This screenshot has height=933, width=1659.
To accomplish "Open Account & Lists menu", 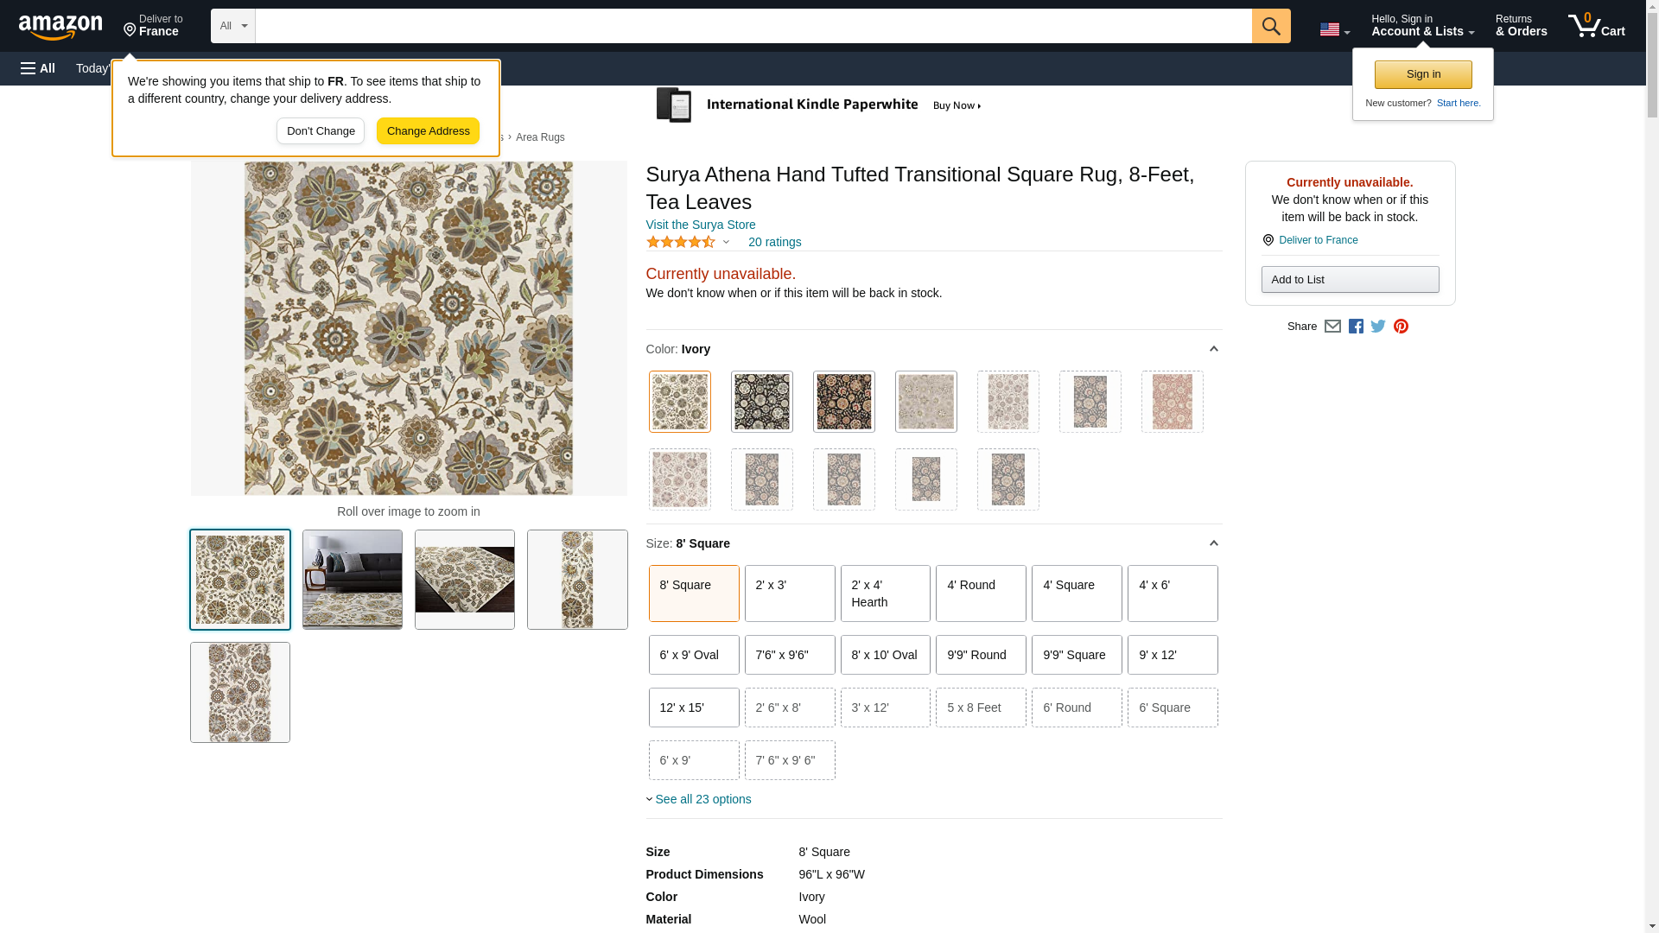I will (1422, 26).
